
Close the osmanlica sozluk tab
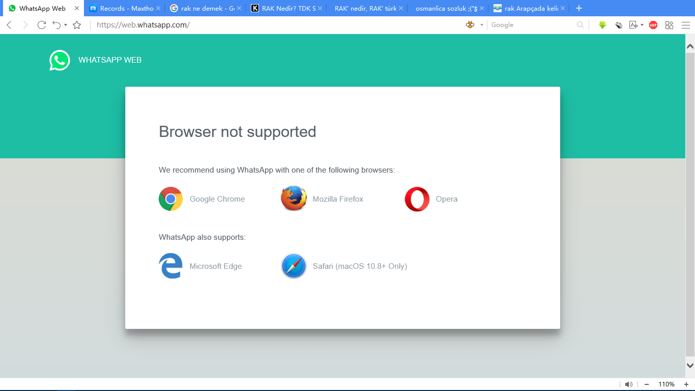(x=482, y=8)
